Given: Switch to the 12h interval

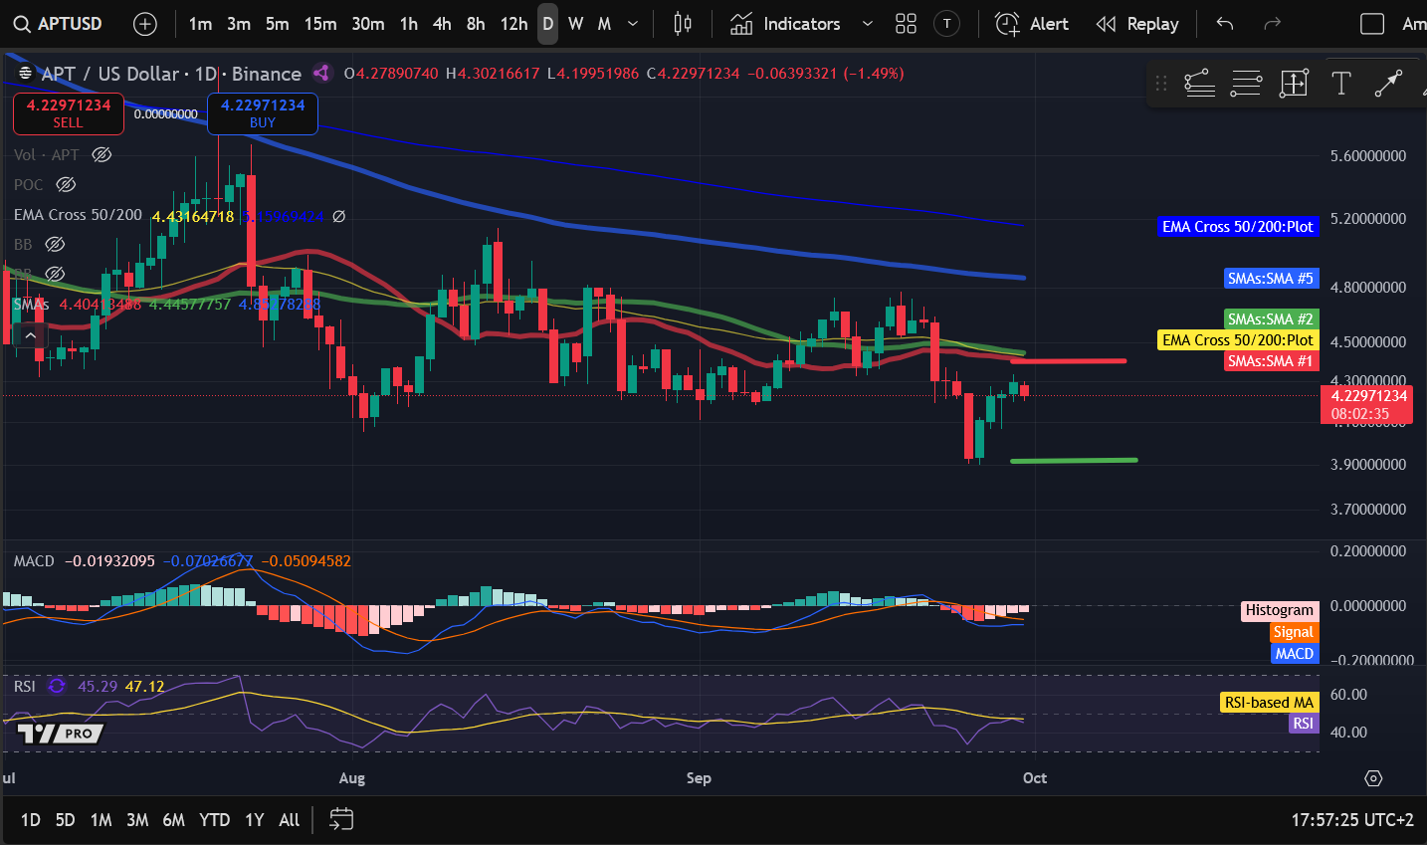Looking at the screenshot, I should point(513,24).
